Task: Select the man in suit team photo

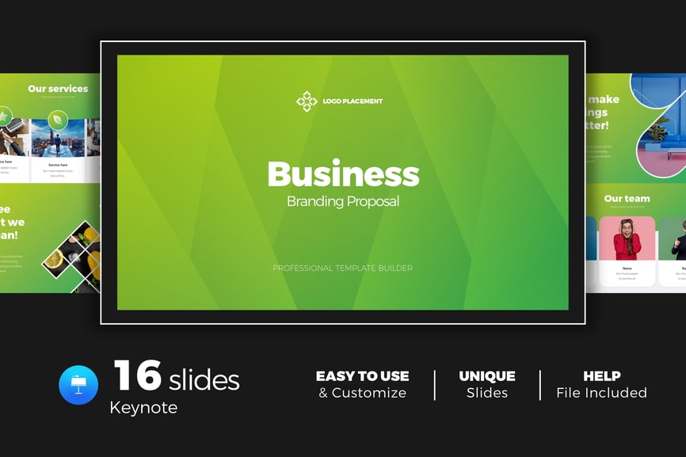Action: point(674,238)
